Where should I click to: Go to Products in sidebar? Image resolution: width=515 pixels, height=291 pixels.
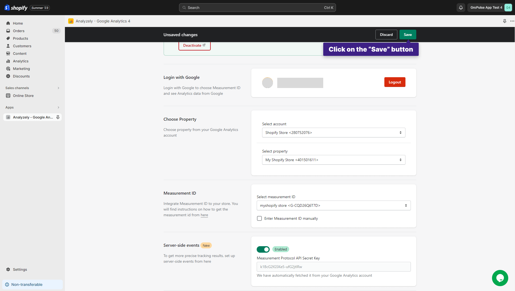point(21,38)
